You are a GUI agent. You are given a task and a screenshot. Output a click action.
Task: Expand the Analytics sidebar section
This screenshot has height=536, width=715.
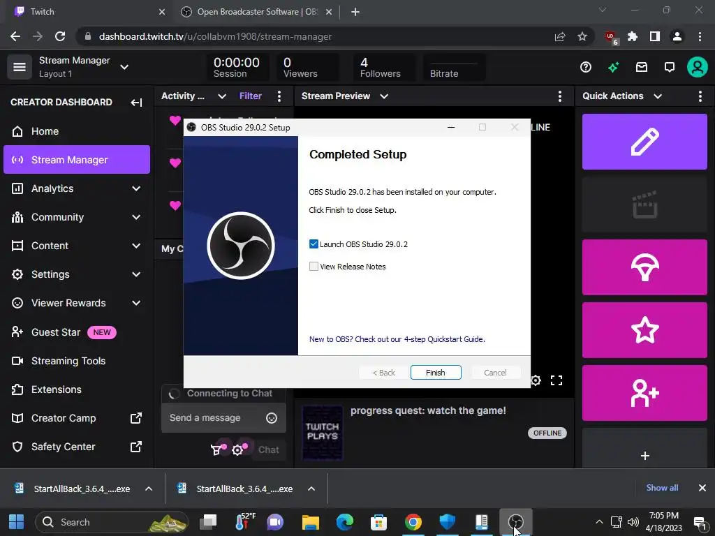tap(136, 188)
